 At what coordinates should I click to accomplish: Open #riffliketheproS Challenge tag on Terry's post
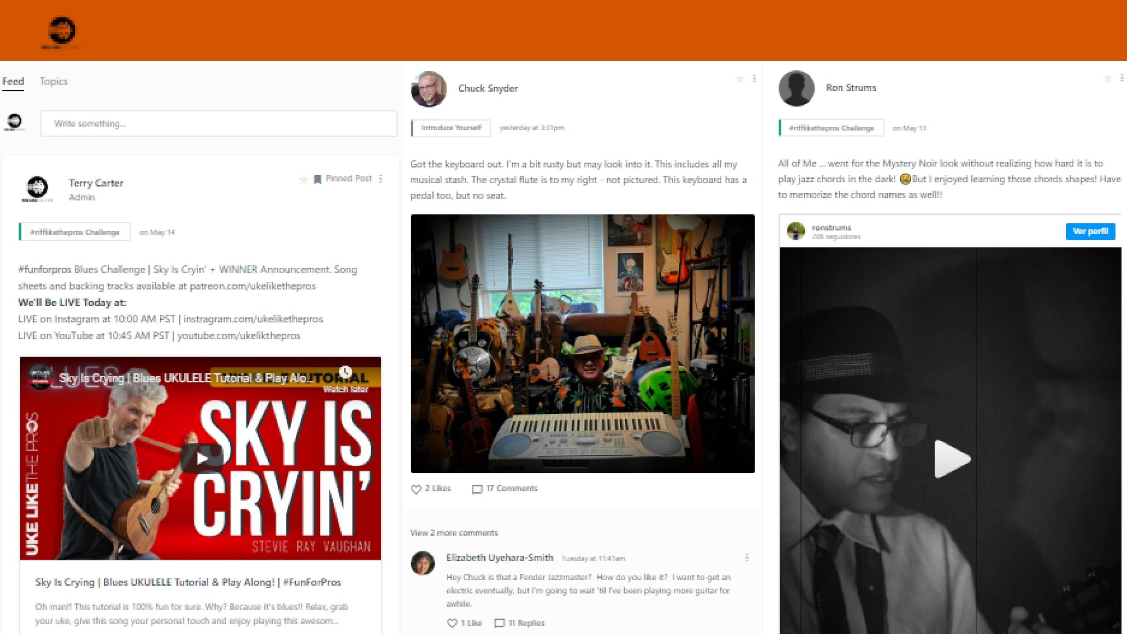click(74, 232)
